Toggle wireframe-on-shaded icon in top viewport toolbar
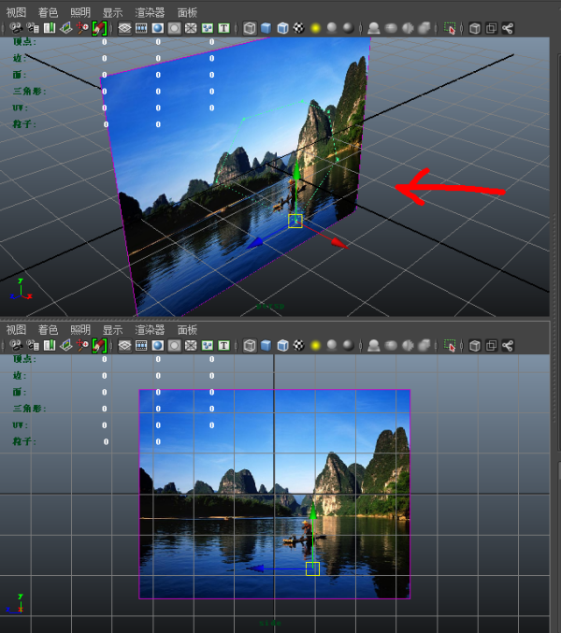Viewport: 561px width, 633px height. [282, 29]
